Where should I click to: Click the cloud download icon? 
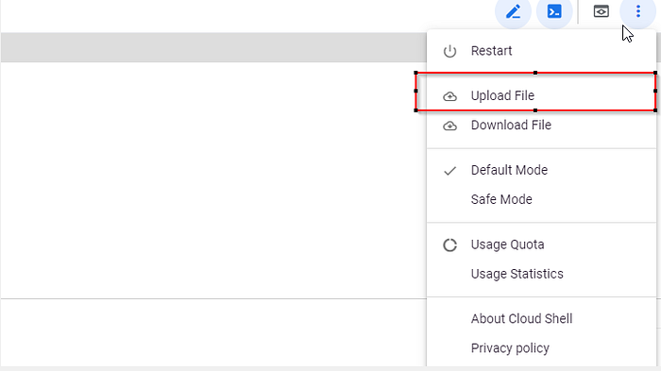click(449, 126)
